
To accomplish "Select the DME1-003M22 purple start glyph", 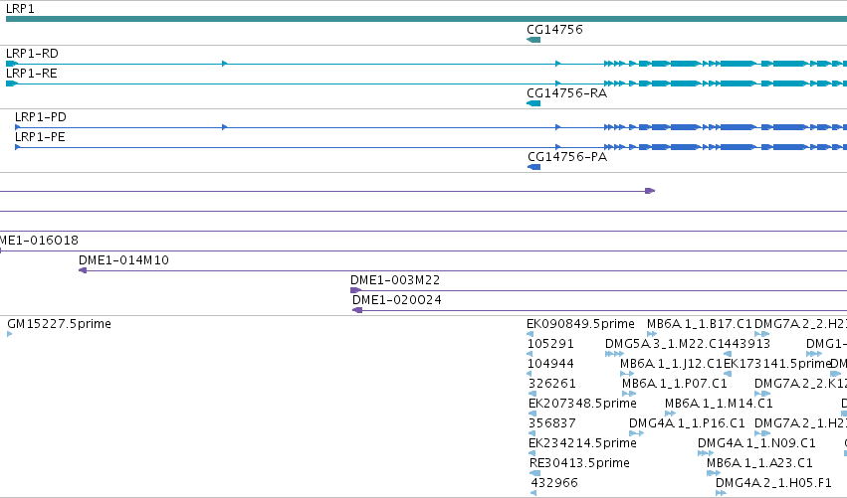I will [355, 290].
